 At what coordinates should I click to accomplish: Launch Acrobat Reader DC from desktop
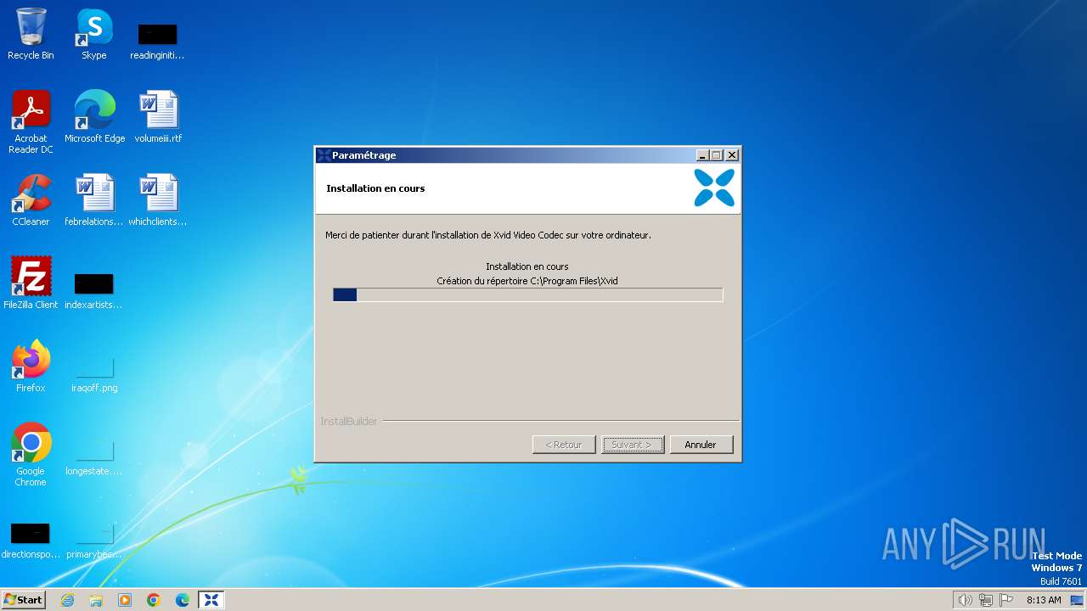(x=31, y=121)
